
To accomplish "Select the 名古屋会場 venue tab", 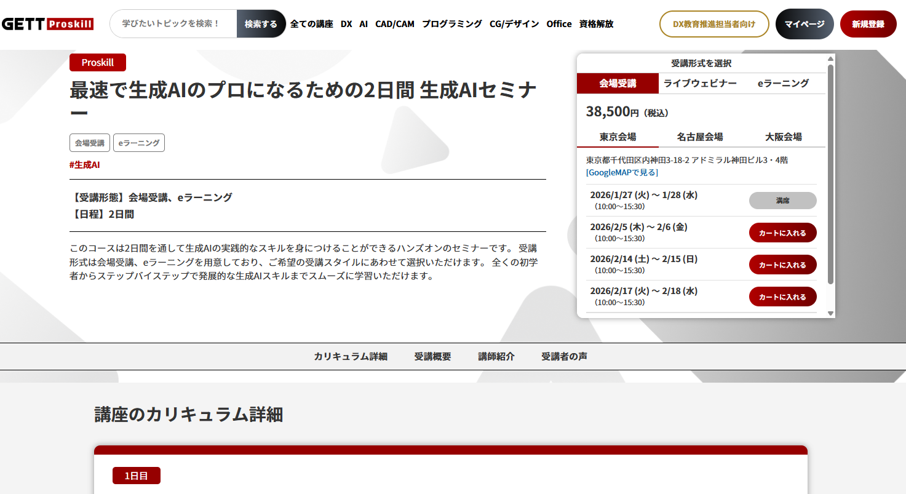I will (x=700, y=137).
